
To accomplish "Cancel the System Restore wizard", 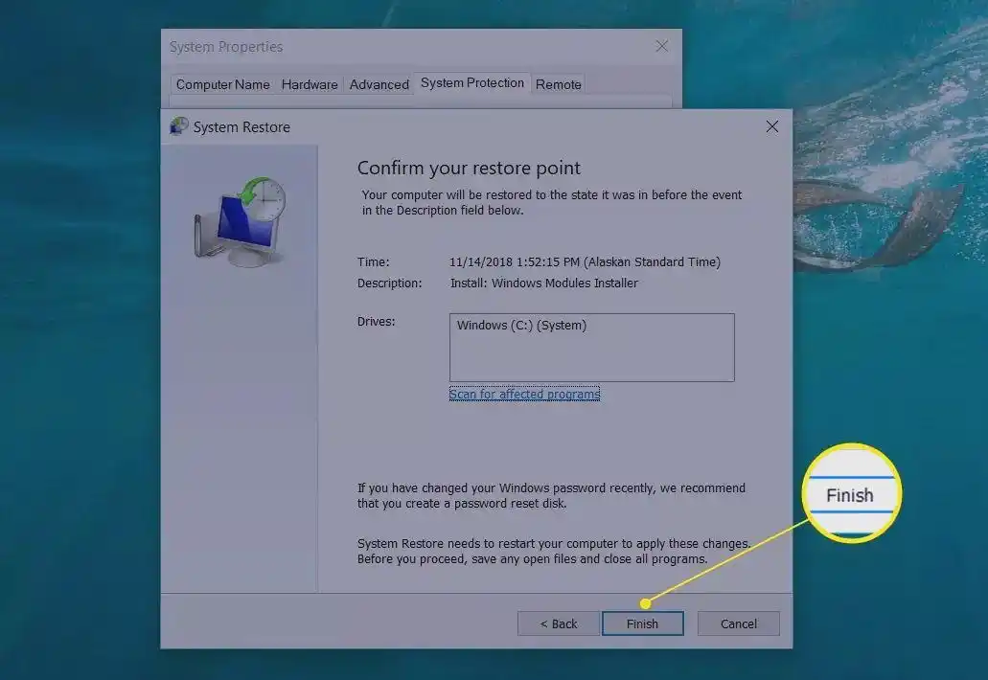I will [738, 623].
